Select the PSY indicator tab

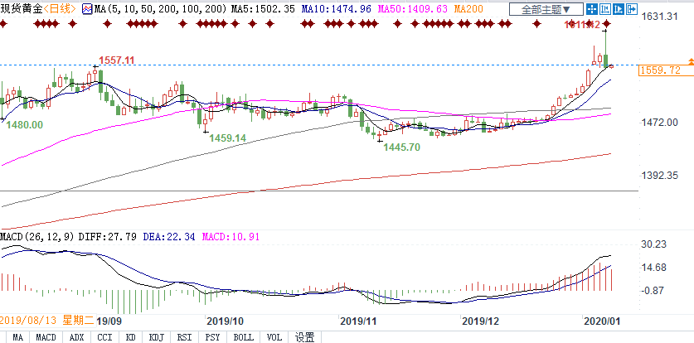(x=214, y=337)
